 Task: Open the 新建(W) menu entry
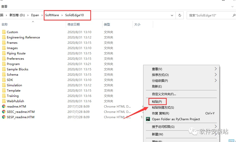pyautogui.click(x=157, y=134)
